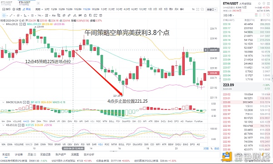
Task: Select the 15-minute timeframe
Action: click(86, 9)
